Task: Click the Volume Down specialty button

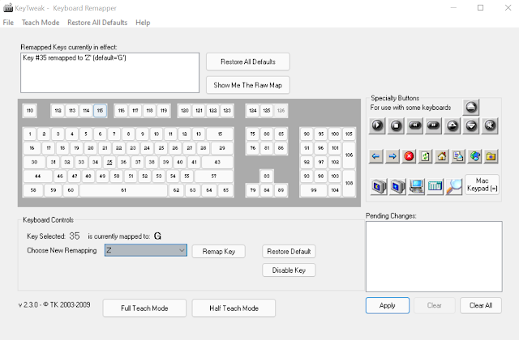Action: [471, 125]
